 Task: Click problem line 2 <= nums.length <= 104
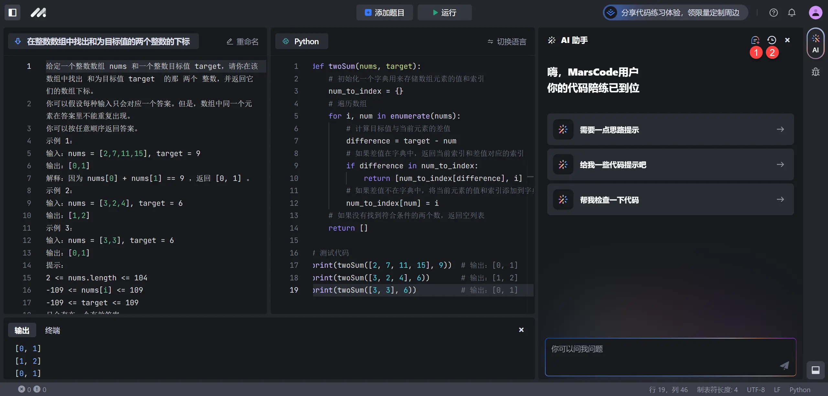[x=96, y=278]
